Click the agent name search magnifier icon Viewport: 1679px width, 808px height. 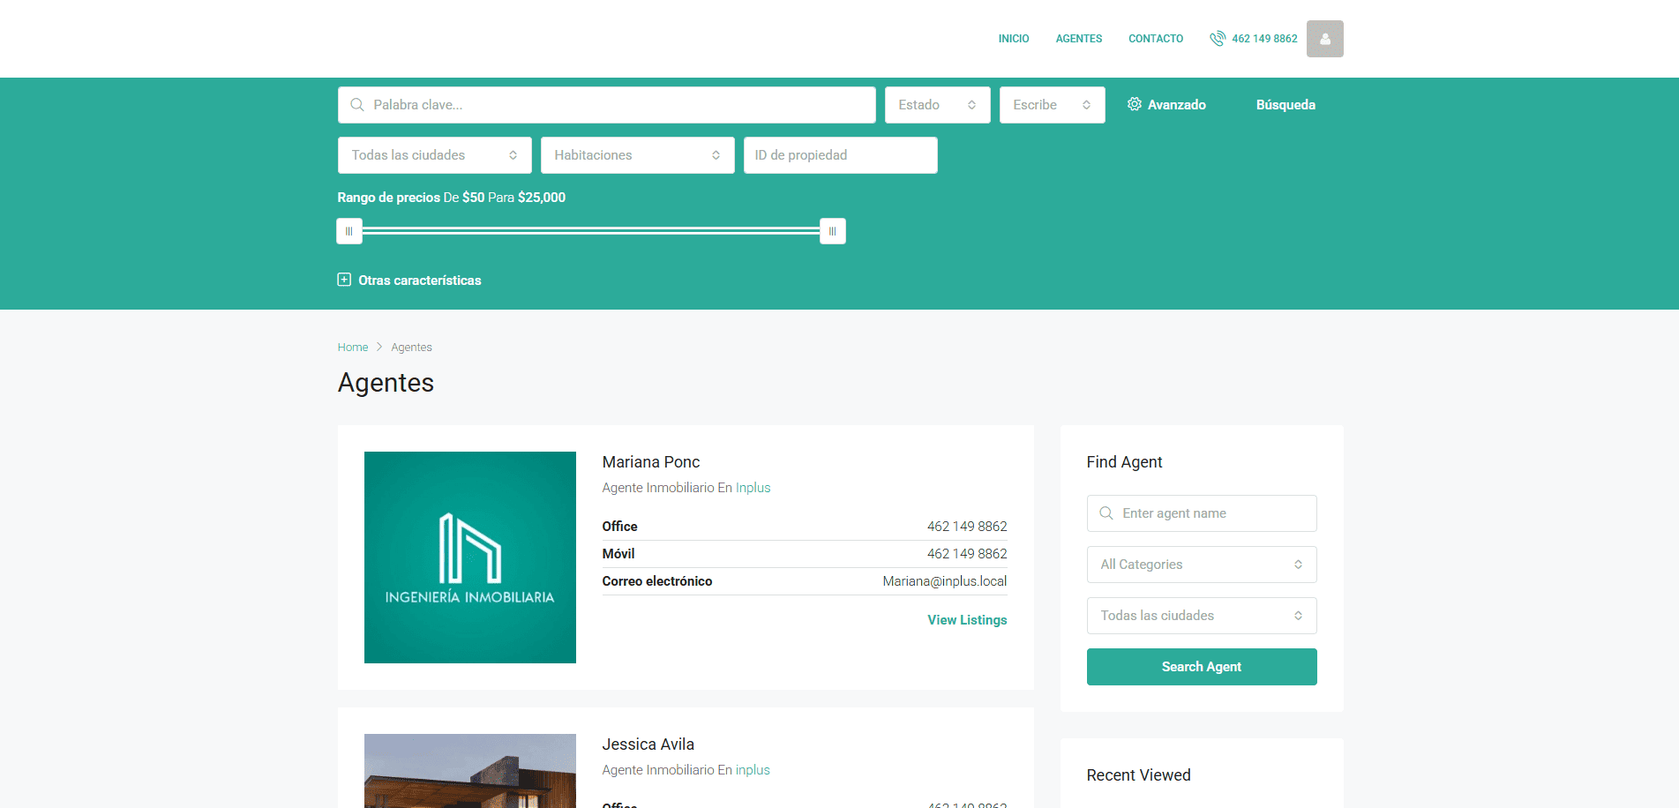coord(1106,513)
